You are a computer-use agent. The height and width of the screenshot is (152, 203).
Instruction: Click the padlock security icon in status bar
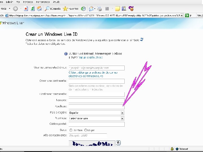172,149
